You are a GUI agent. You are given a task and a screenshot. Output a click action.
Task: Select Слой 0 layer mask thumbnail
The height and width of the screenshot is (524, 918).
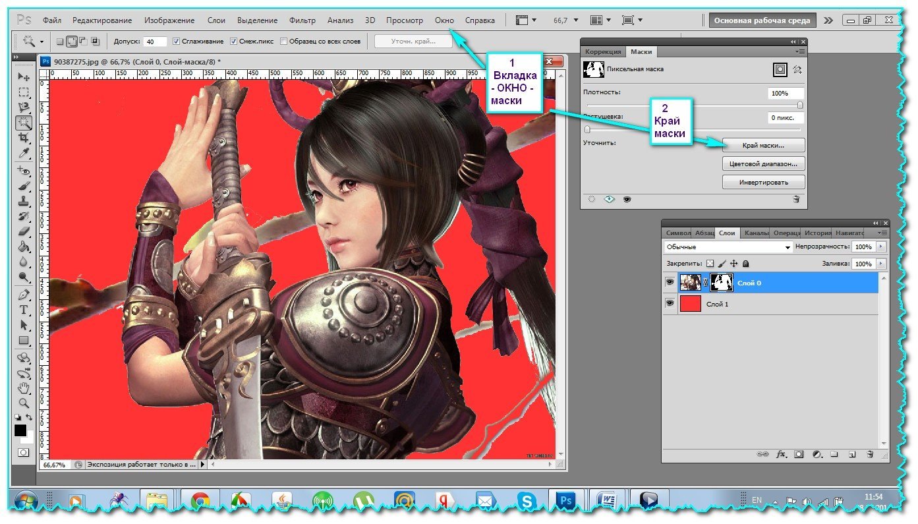tap(722, 283)
